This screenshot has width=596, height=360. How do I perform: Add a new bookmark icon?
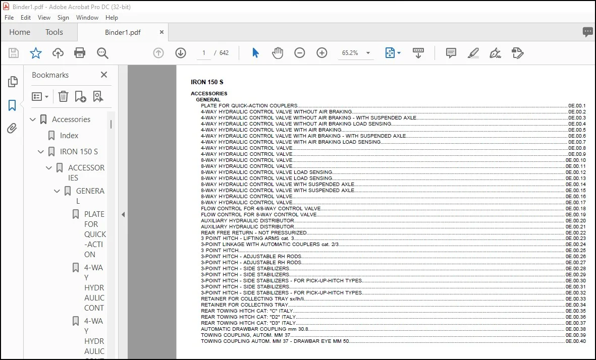tap(80, 96)
